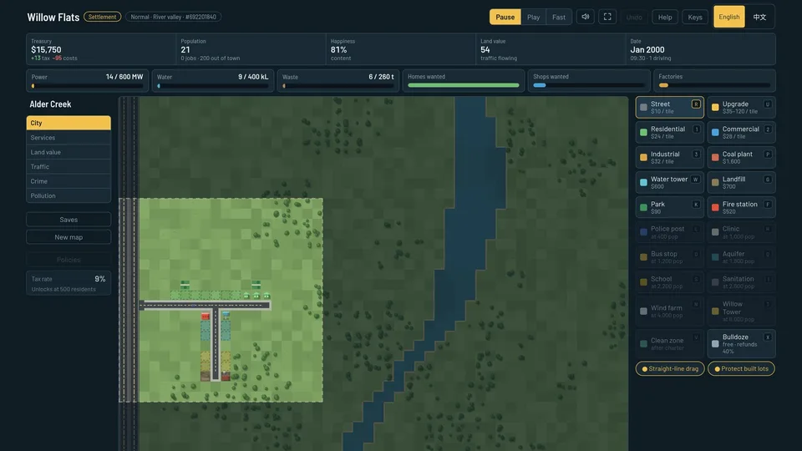This screenshot has height=451, width=802.
Task: Click the locked Clean zone tool
Action: point(669,343)
